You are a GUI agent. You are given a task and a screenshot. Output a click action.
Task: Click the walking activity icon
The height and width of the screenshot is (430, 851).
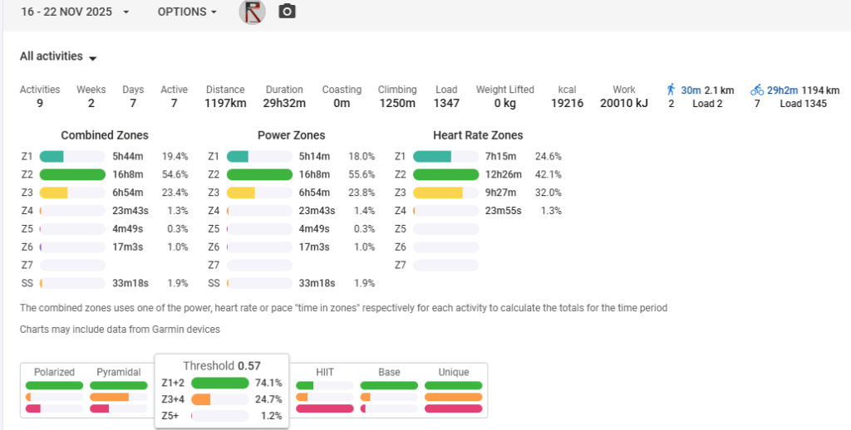pos(671,90)
